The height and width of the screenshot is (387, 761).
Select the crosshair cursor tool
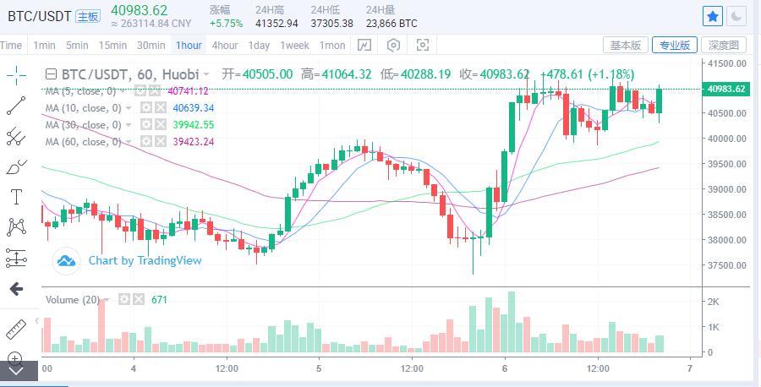pyautogui.click(x=16, y=74)
